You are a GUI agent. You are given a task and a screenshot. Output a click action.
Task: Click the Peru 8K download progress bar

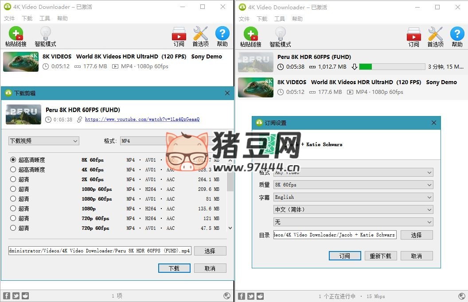pyautogui.click(x=391, y=67)
